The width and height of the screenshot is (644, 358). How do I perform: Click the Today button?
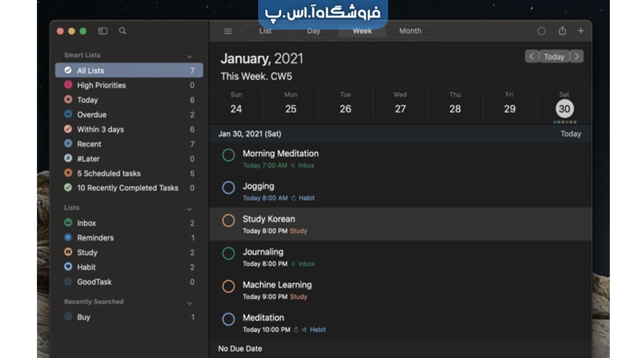coord(554,56)
